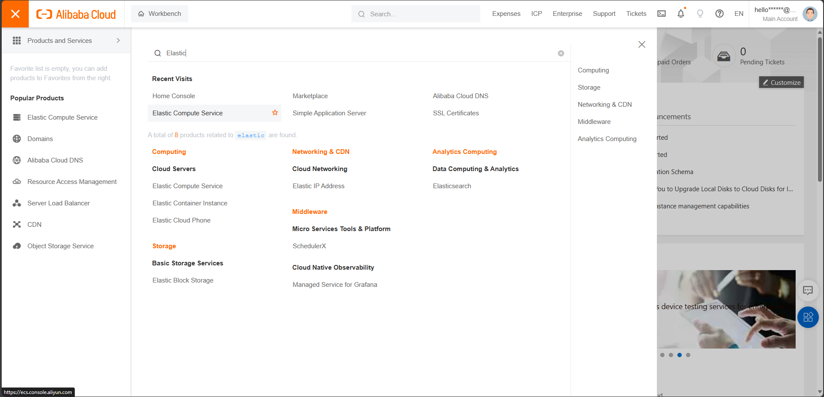Open the ICP menu
The width and height of the screenshot is (824, 397).
[x=537, y=14]
